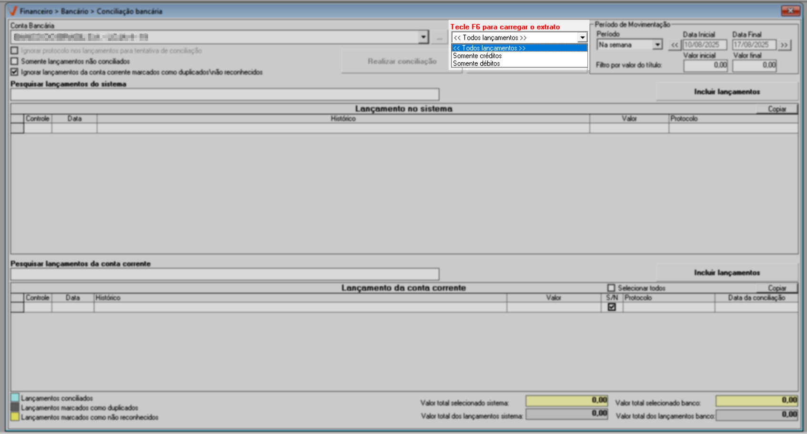Toggle 'Ignorar protocolo nos lançamentos' checkbox

point(14,50)
